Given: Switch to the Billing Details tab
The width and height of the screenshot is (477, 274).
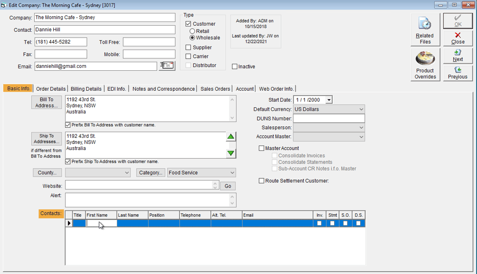Looking at the screenshot, I should 86,89.
